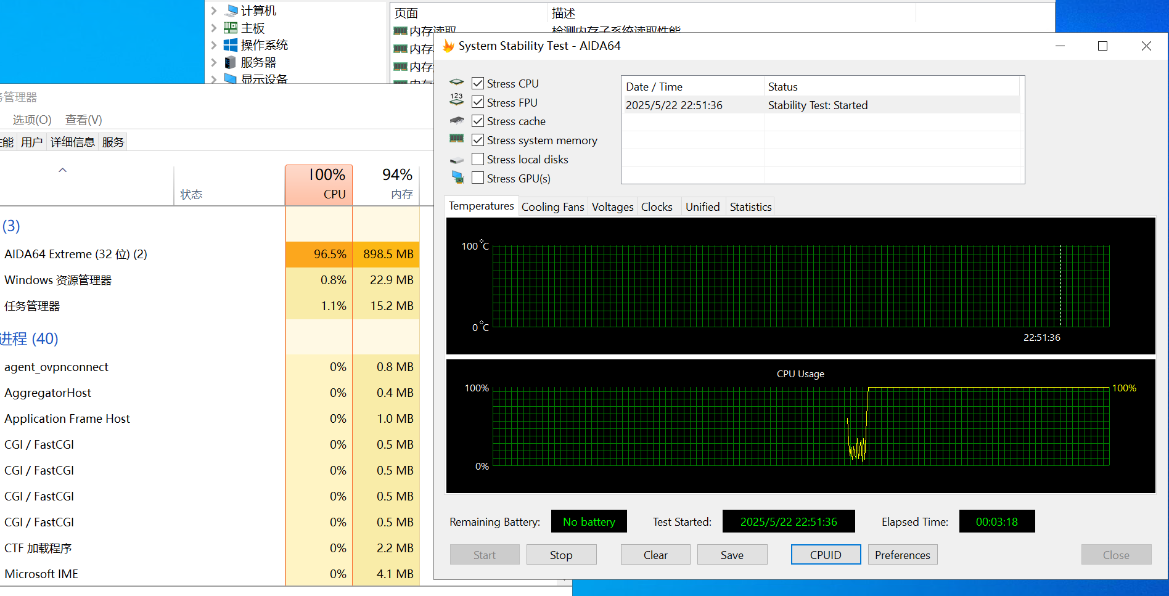This screenshot has height=596, width=1169.
Task: Select the Stability Test: Started log entry
Action: pos(821,105)
